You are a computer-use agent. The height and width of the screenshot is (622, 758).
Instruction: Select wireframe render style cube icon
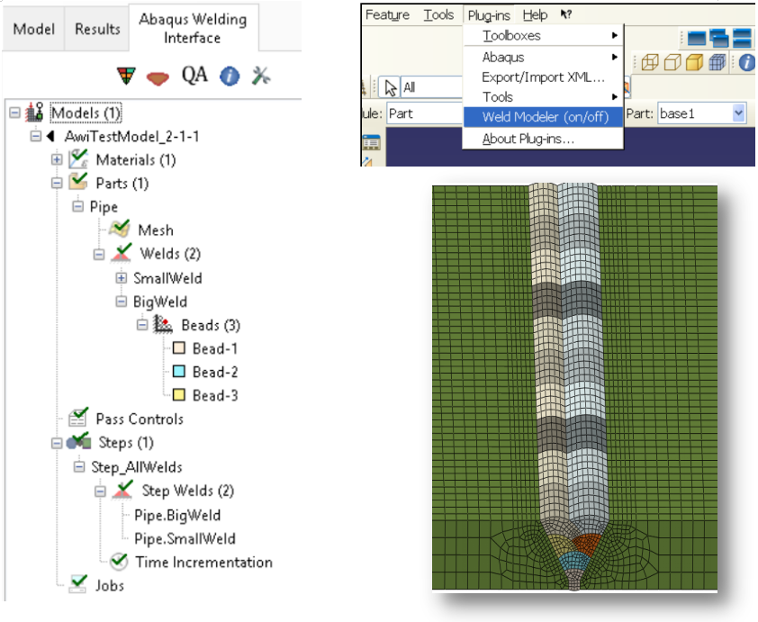pos(650,62)
